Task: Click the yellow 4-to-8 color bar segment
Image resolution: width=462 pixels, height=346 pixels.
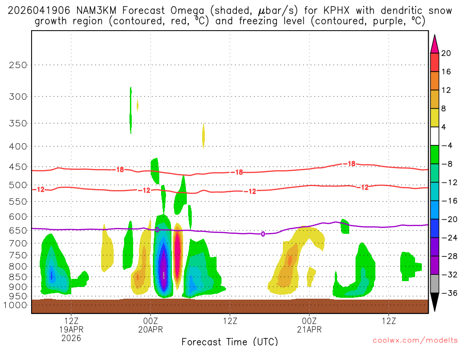Action: tap(434, 118)
